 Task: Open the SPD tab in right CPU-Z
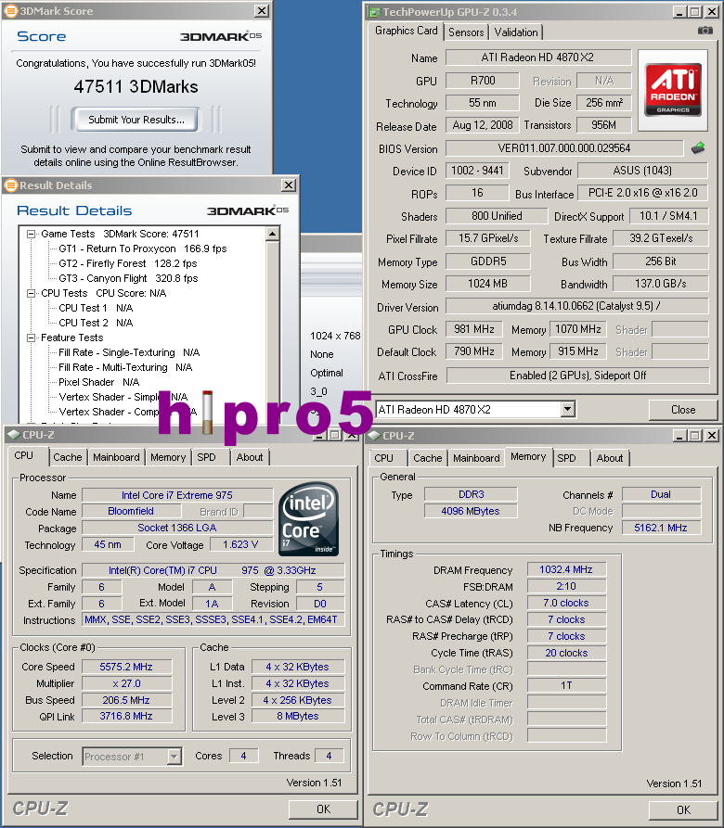tap(566, 458)
